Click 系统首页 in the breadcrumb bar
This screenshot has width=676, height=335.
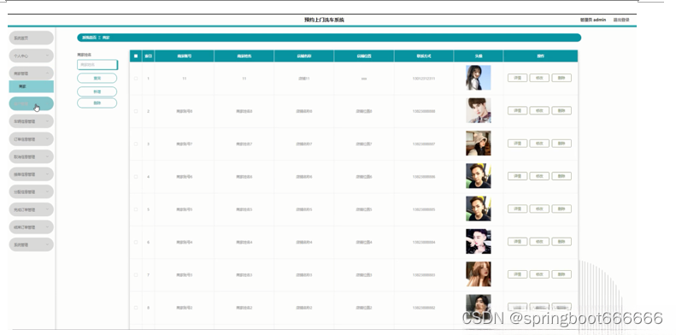[x=89, y=38]
